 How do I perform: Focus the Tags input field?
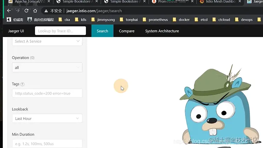point(47,93)
